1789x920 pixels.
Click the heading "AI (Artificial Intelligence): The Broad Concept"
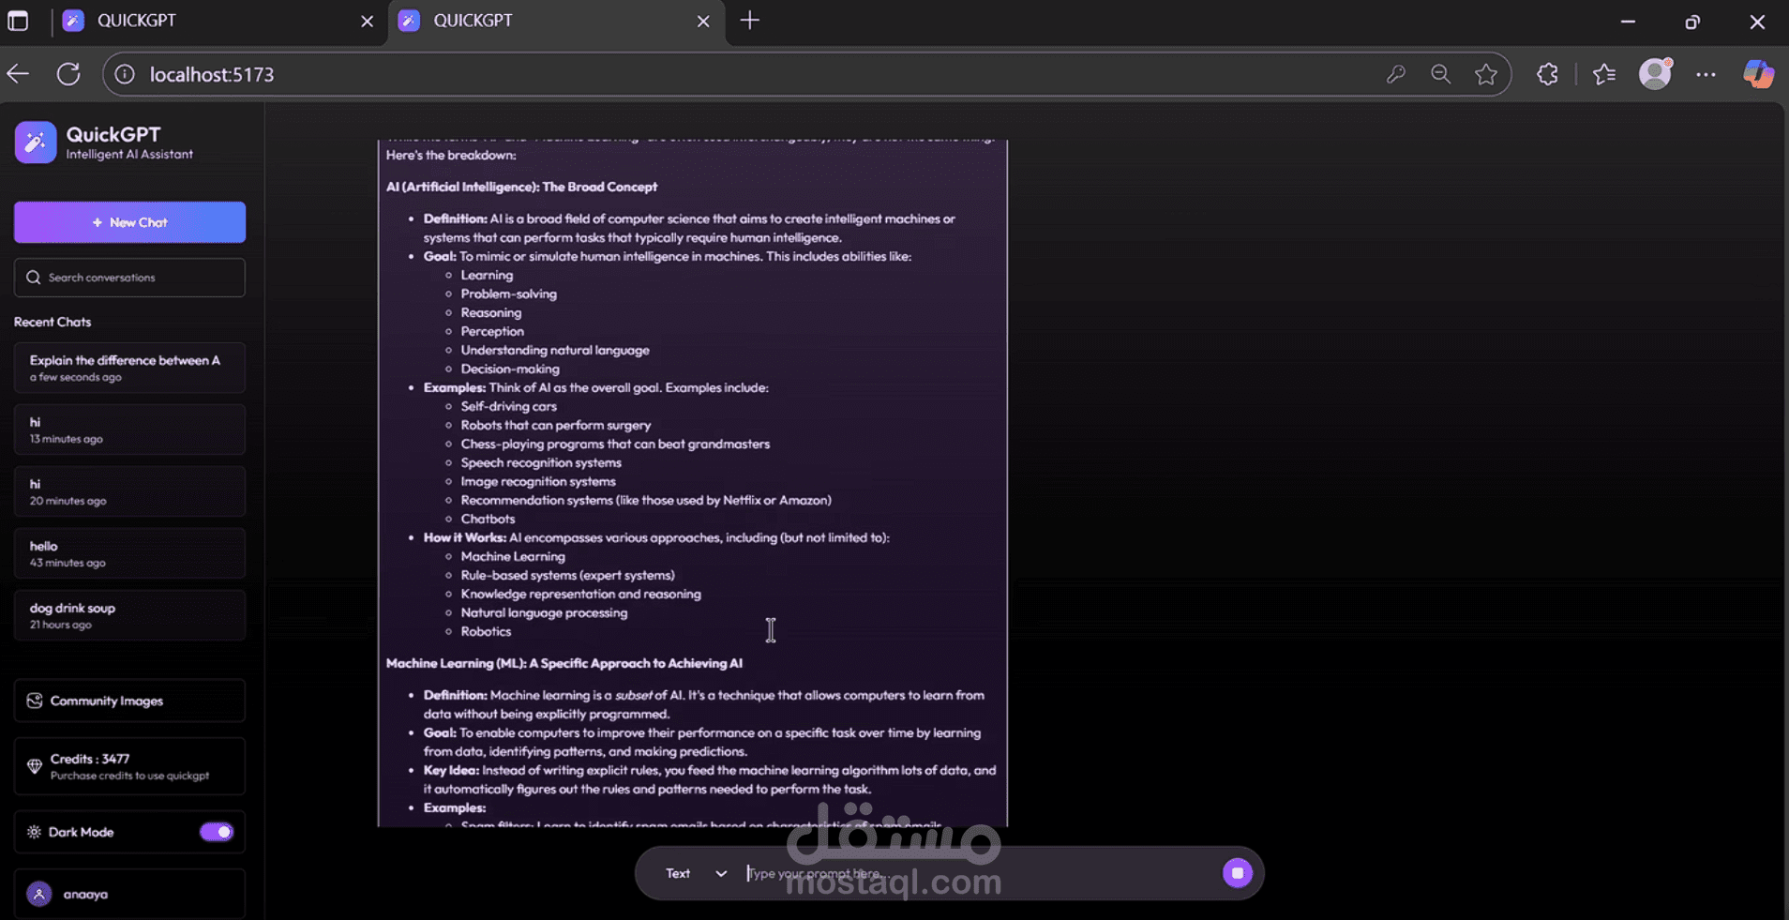coord(521,187)
